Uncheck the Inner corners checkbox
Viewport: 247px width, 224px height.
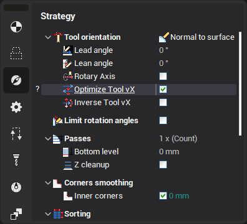[163, 196]
